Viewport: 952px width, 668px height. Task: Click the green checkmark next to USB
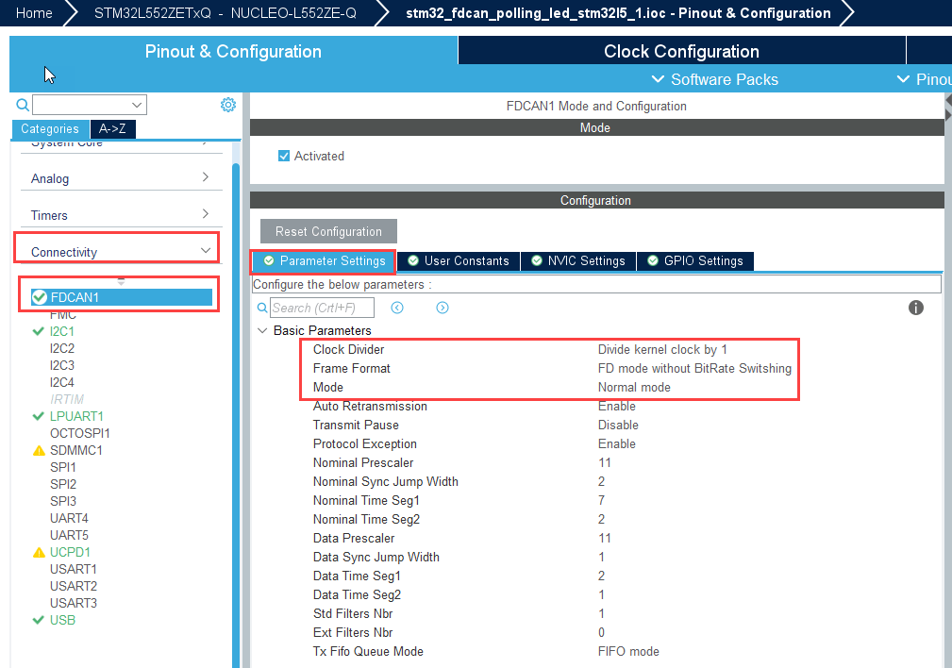tap(39, 621)
